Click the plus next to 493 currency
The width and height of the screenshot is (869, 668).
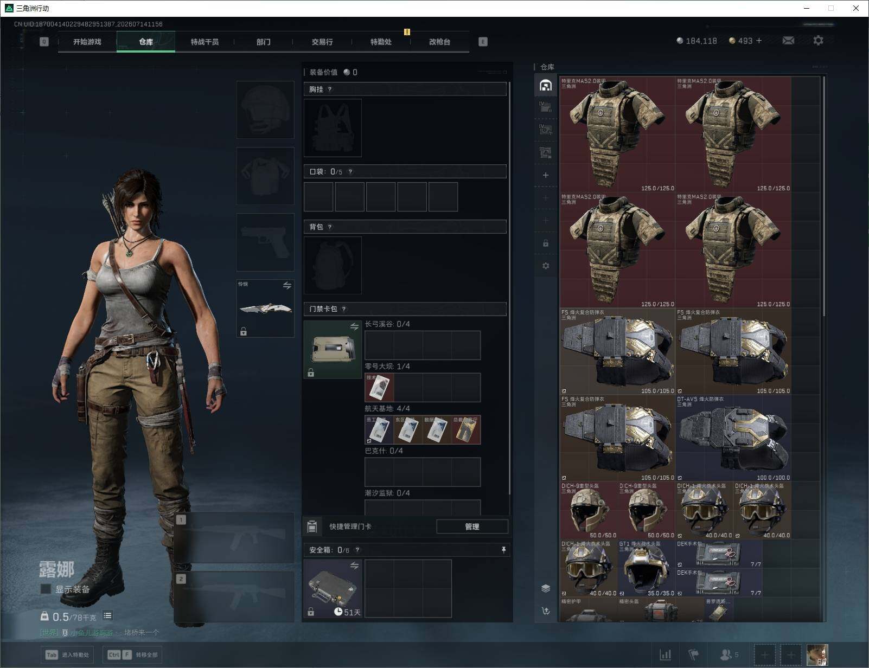pos(759,41)
